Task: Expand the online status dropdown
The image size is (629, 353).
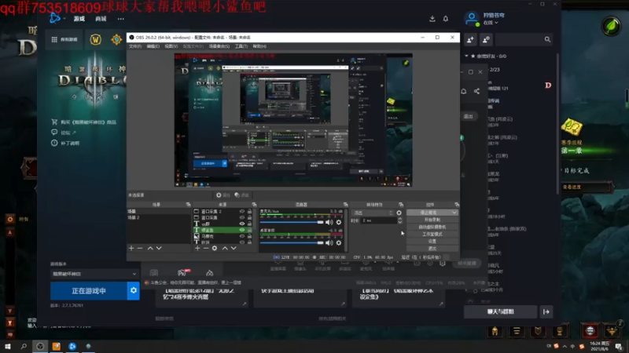Action: pos(491,23)
